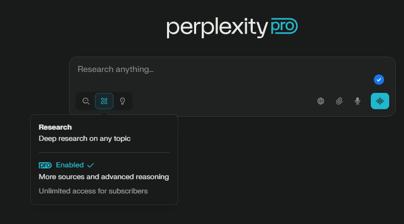Click the "Enabled" status label

[x=69, y=165]
